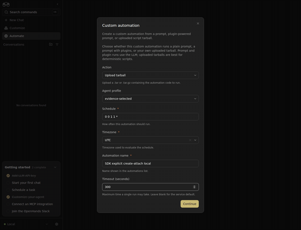Toggle the Start your first chat checkbox

click(8, 183)
